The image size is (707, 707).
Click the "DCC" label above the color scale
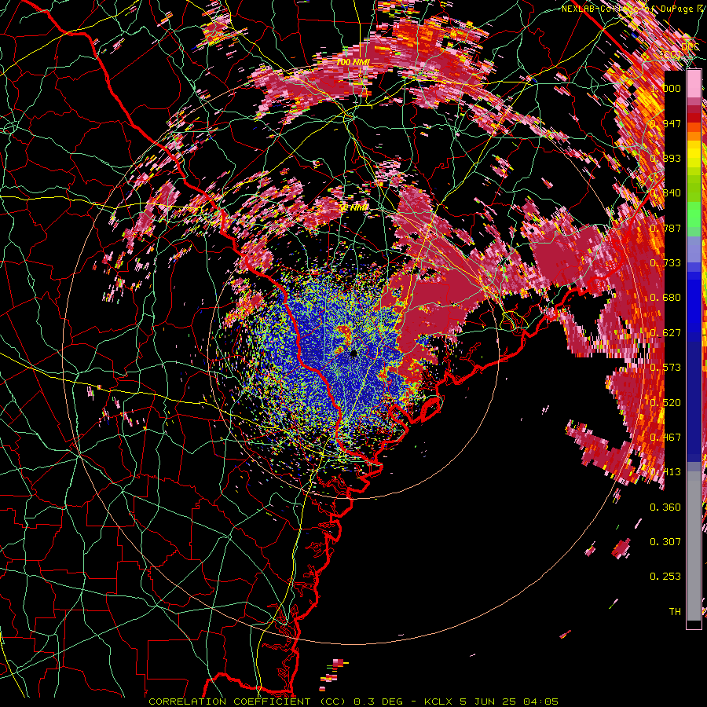(690, 47)
